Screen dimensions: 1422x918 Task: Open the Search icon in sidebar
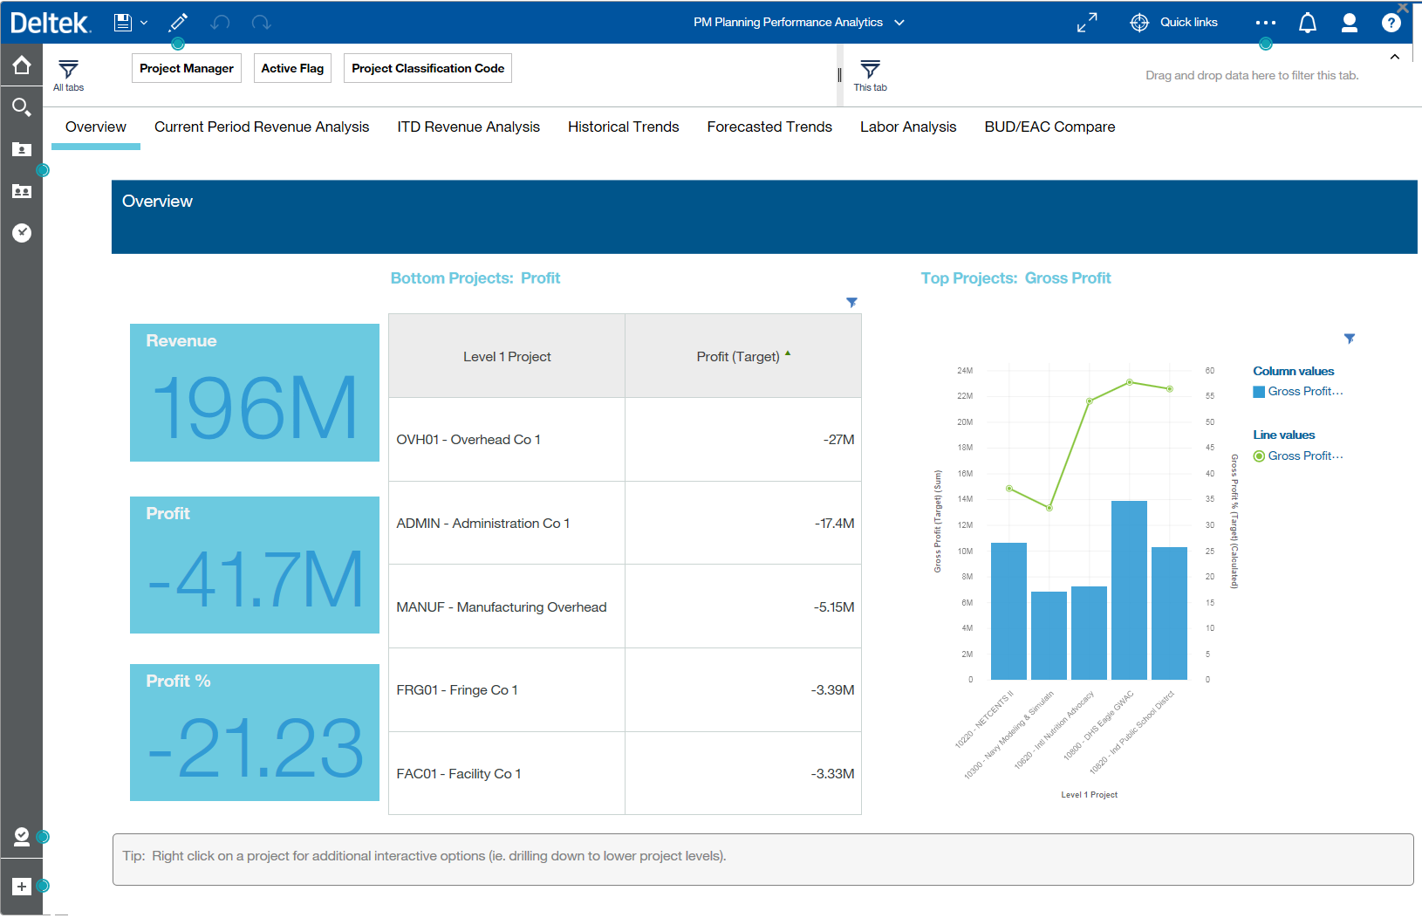[22, 107]
